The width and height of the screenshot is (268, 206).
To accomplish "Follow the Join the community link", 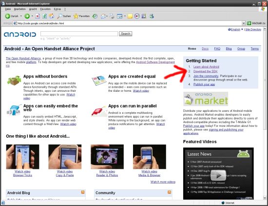I will click(x=206, y=76).
